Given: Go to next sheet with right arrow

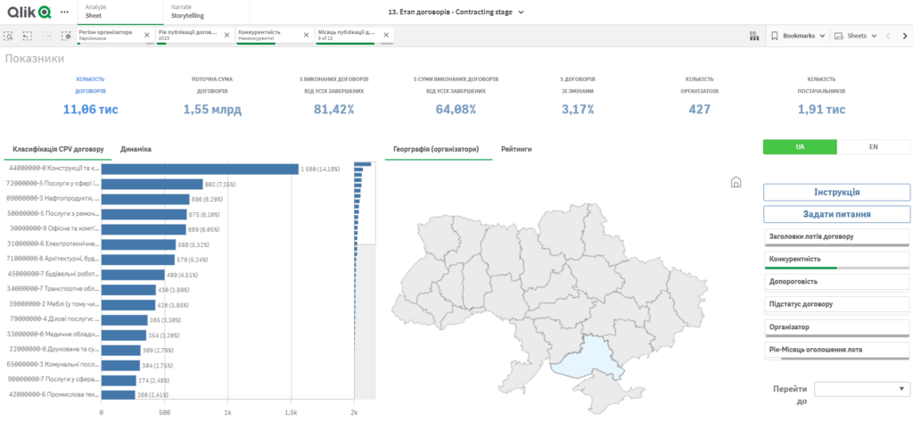Looking at the screenshot, I should pos(904,36).
